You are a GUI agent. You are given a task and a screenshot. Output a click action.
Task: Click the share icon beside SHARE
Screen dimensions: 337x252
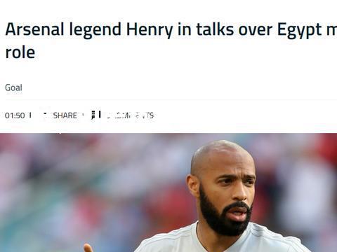[x=45, y=115]
